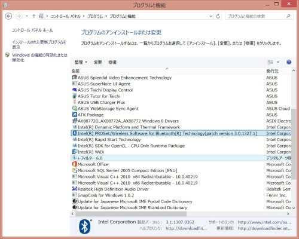Click the horizontal scrollbar thumb
Screen dimensions: 299x239
tap(131, 214)
